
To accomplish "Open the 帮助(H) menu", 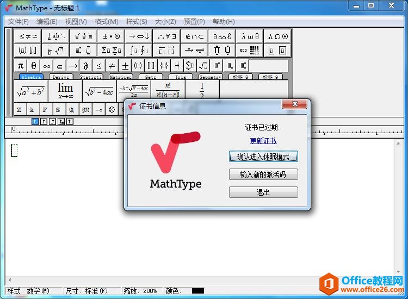I will pos(224,22).
